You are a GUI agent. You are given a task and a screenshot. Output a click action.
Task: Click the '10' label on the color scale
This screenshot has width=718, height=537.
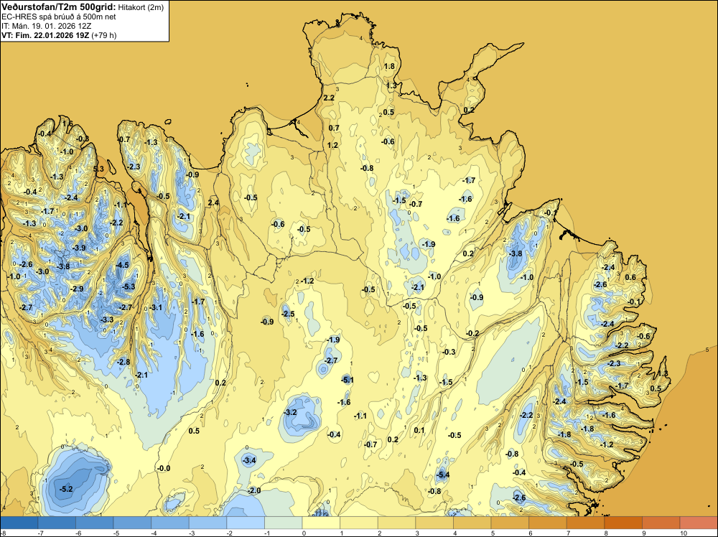[x=684, y=533]
